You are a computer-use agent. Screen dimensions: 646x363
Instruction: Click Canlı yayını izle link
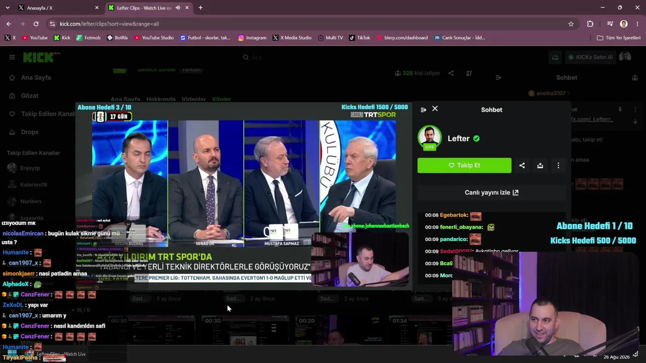(492, 193)
